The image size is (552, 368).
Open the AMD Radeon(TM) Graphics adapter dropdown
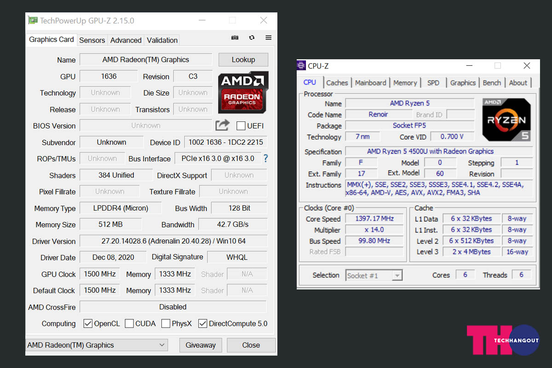click(97, 345)
